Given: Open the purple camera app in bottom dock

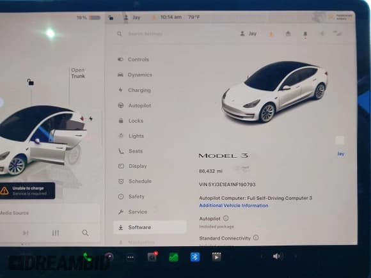Looking at the screenshot, I should coord(109,257).
